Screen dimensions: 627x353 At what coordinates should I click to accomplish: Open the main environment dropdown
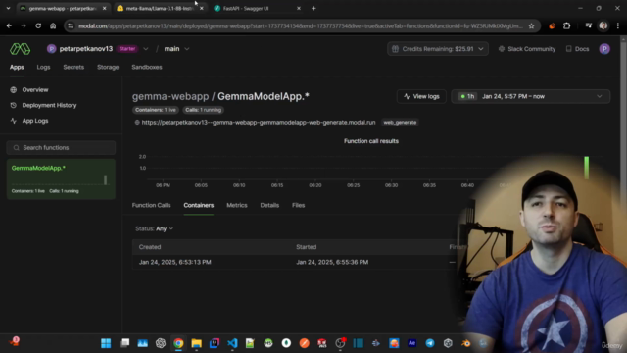176,49
